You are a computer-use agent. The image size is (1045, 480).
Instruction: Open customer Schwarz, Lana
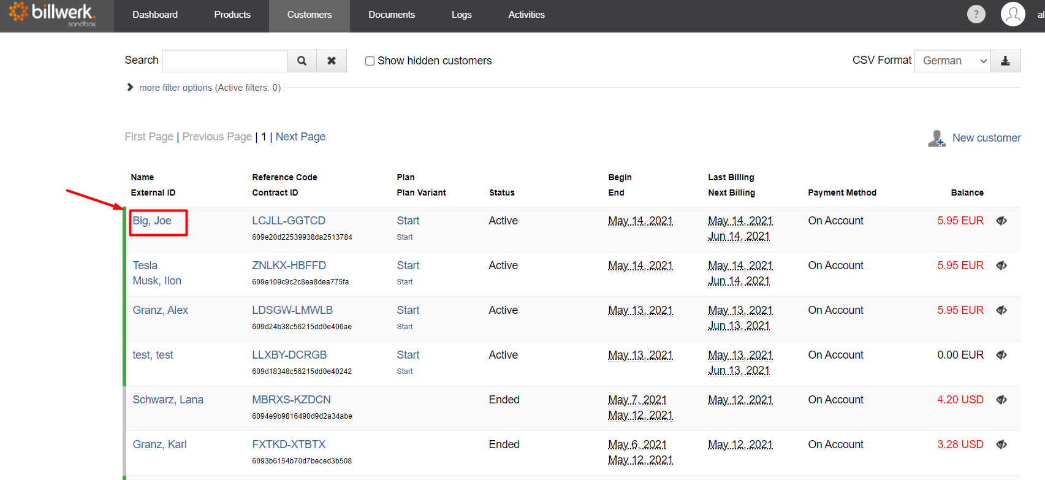168,400
